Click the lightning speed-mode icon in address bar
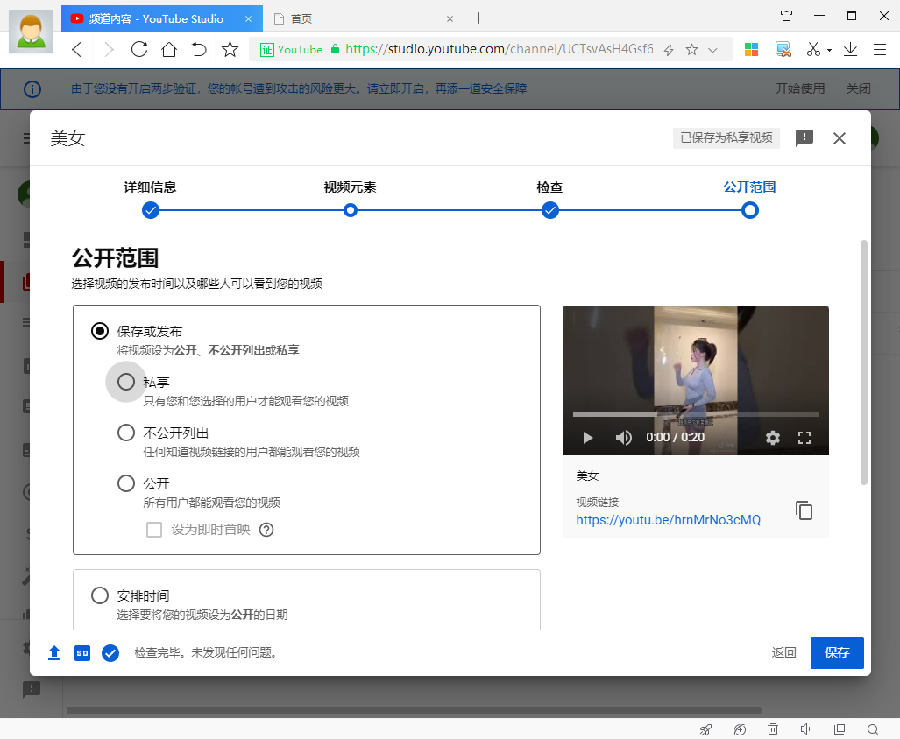900x739 pixels. coord(668,50)
